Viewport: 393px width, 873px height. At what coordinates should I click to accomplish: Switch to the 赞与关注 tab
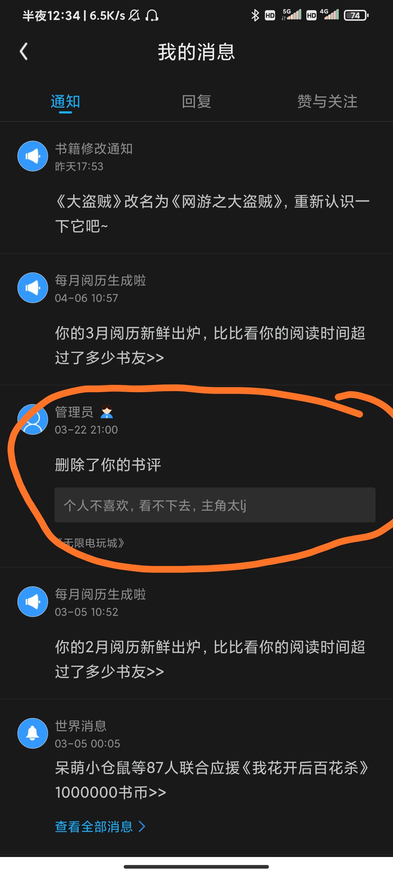327,101
